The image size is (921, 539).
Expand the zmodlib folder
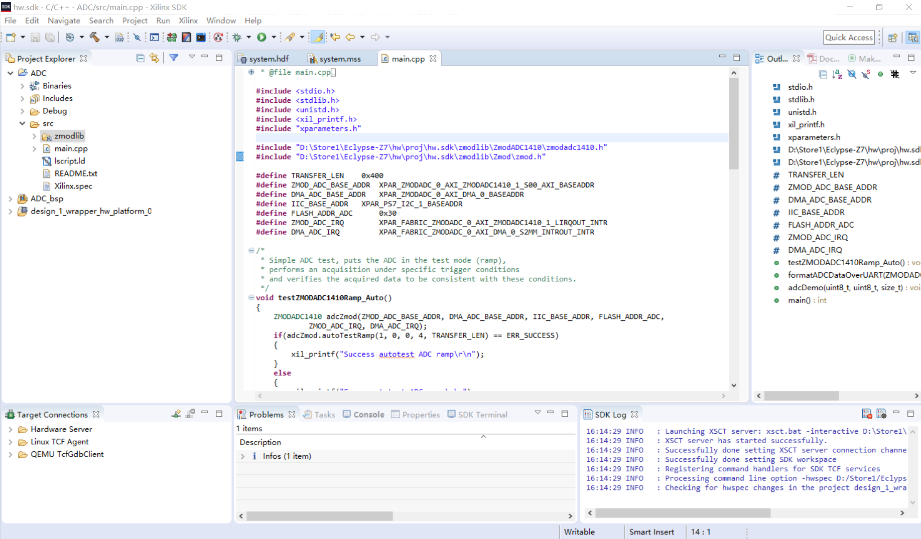(34, 136)
